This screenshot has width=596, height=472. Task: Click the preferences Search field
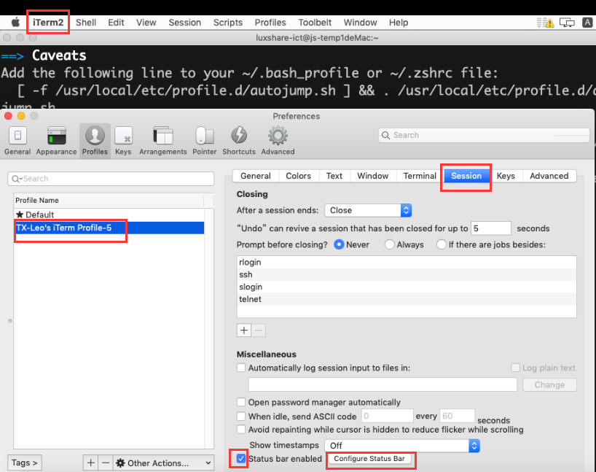tap(484, 135)
